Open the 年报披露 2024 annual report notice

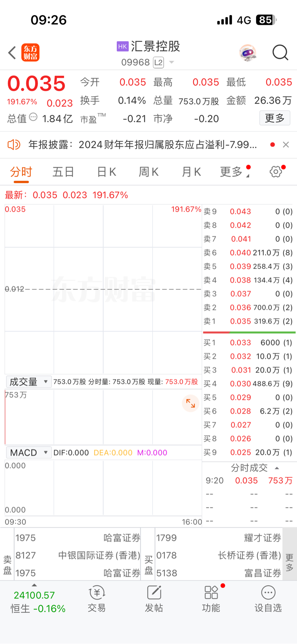point(142,145)
